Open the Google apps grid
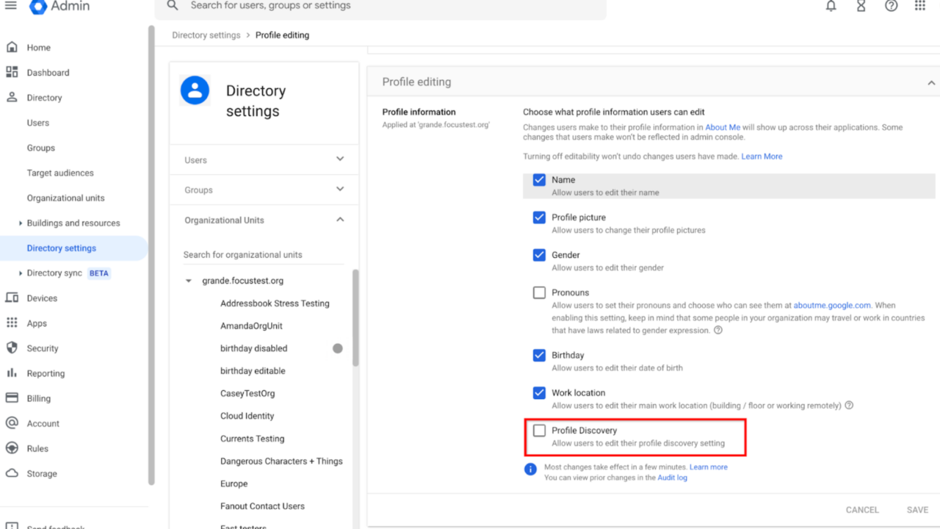 click(x=920, y=6)
